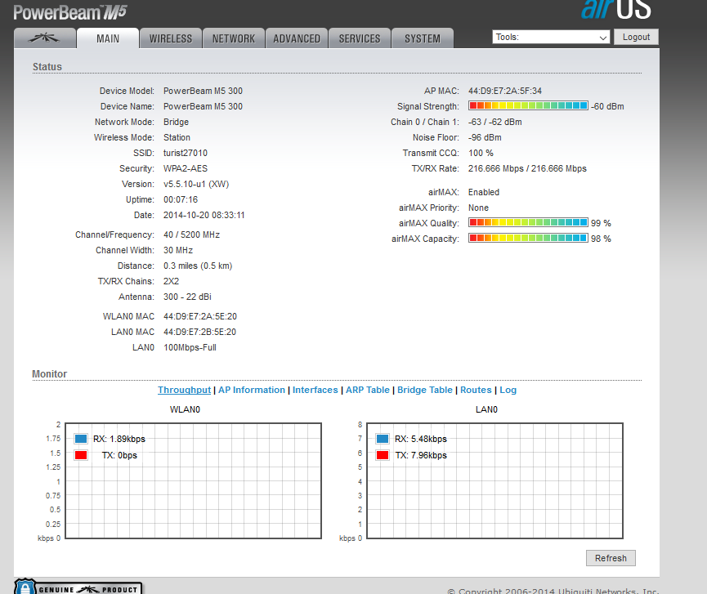This screenshot has width=707, height=594.
Task: Click the Device Name value PowerBeam M5 300
Action: 203,106
